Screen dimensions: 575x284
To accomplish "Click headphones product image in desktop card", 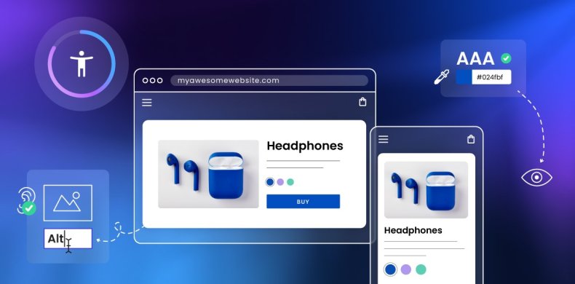I will pyautogui.click(x=208, y=174).
